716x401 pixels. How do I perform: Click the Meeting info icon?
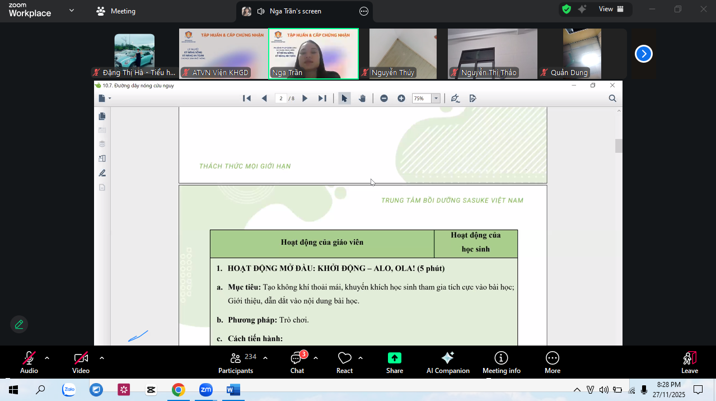pyautogui.click(x=501, y=358)
